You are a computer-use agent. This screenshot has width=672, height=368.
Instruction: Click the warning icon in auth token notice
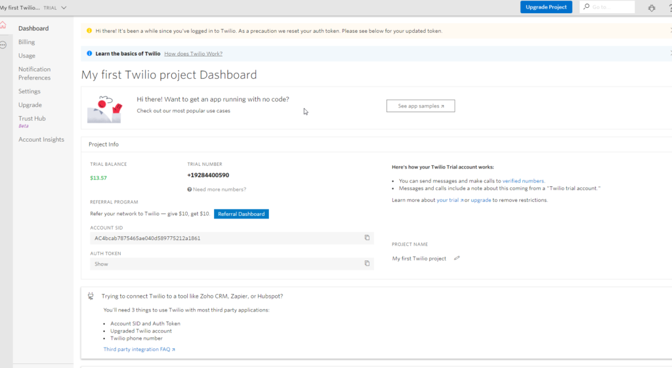89,31
